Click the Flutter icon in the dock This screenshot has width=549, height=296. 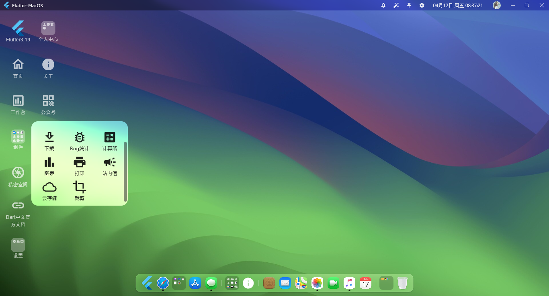click(x=147, y=283)
